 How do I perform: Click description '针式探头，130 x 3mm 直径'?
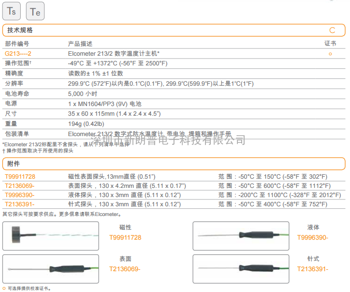pos(124,204)
